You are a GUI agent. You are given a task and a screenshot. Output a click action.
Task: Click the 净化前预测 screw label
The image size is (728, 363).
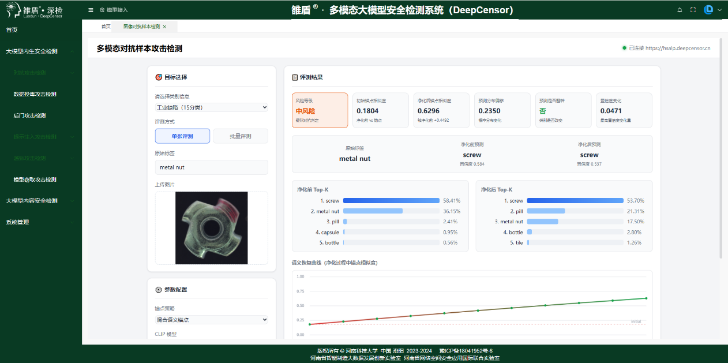point(472,155)
